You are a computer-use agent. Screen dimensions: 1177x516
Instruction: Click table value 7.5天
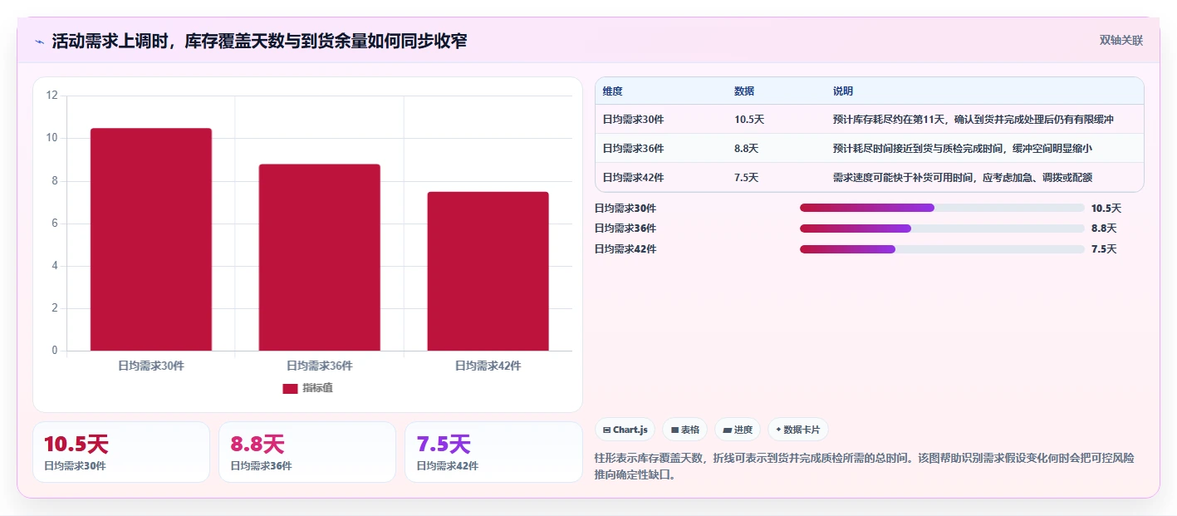(747, 178)
